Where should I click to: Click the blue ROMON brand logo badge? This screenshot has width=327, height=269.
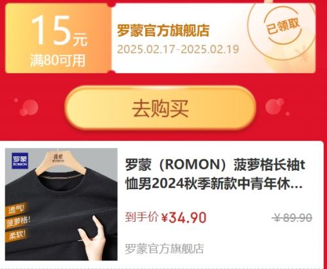click(20, 161)
